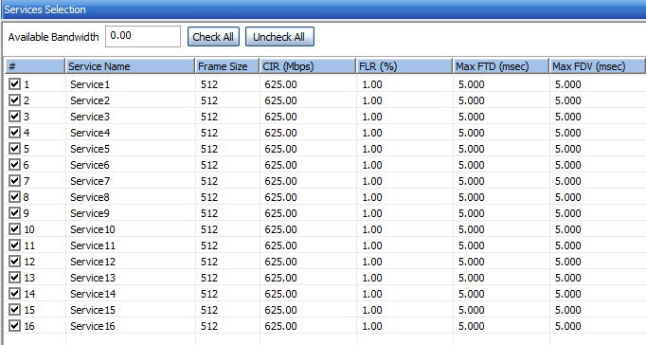
Task: Select Frame Size cell in Service9 row
Action: pos(227,213)
